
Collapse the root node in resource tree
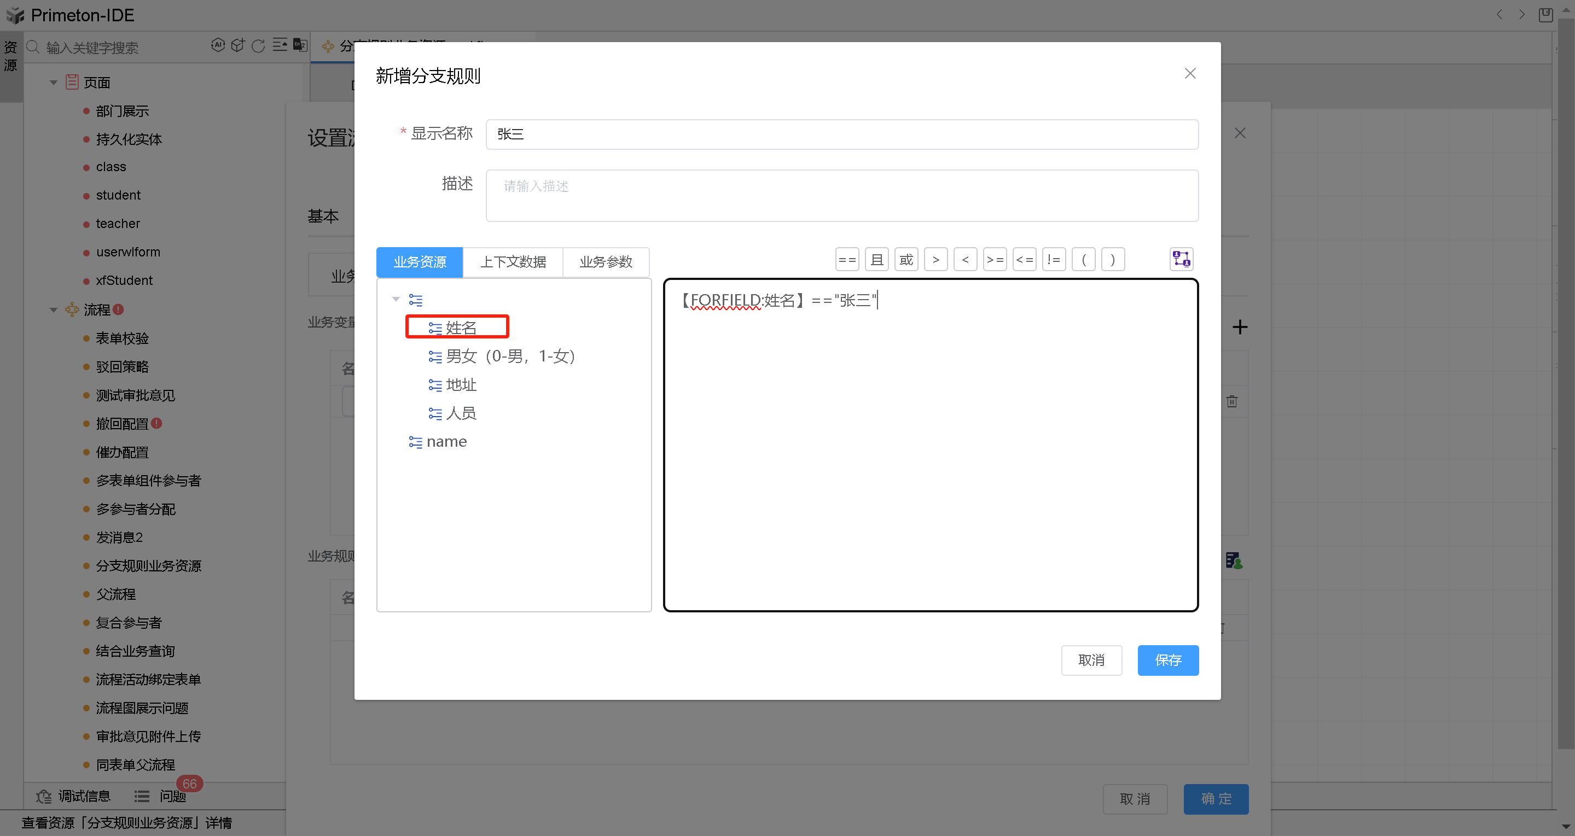(x=396, y=300)
